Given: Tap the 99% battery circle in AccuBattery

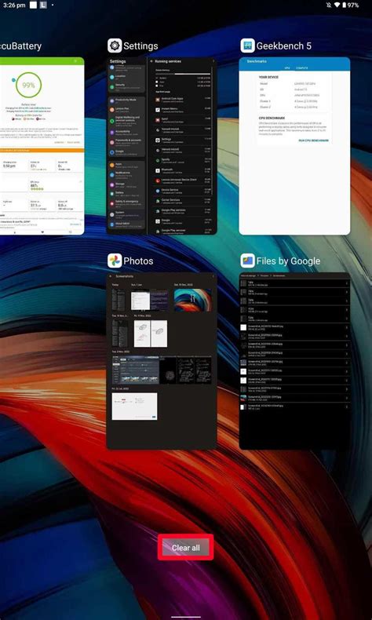Looking at the screenshot, I should [28, 85].
